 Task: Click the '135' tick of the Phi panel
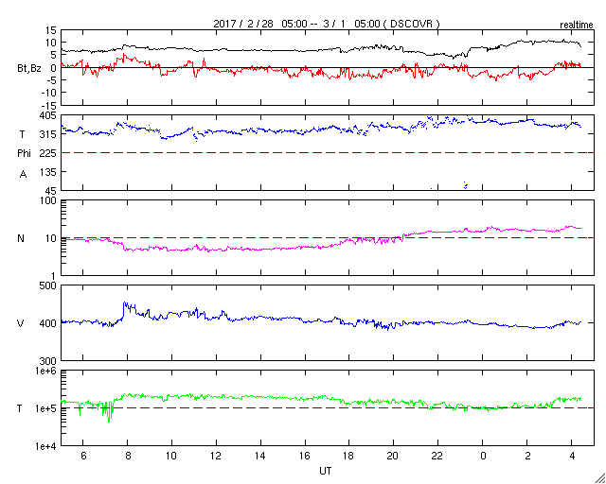(48, 172)
